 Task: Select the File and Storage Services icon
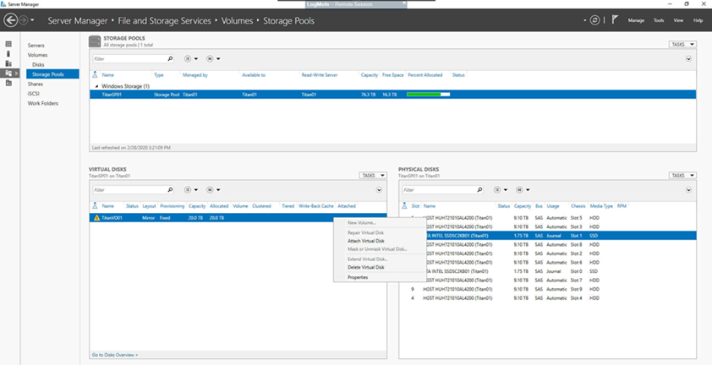[8, 74]
